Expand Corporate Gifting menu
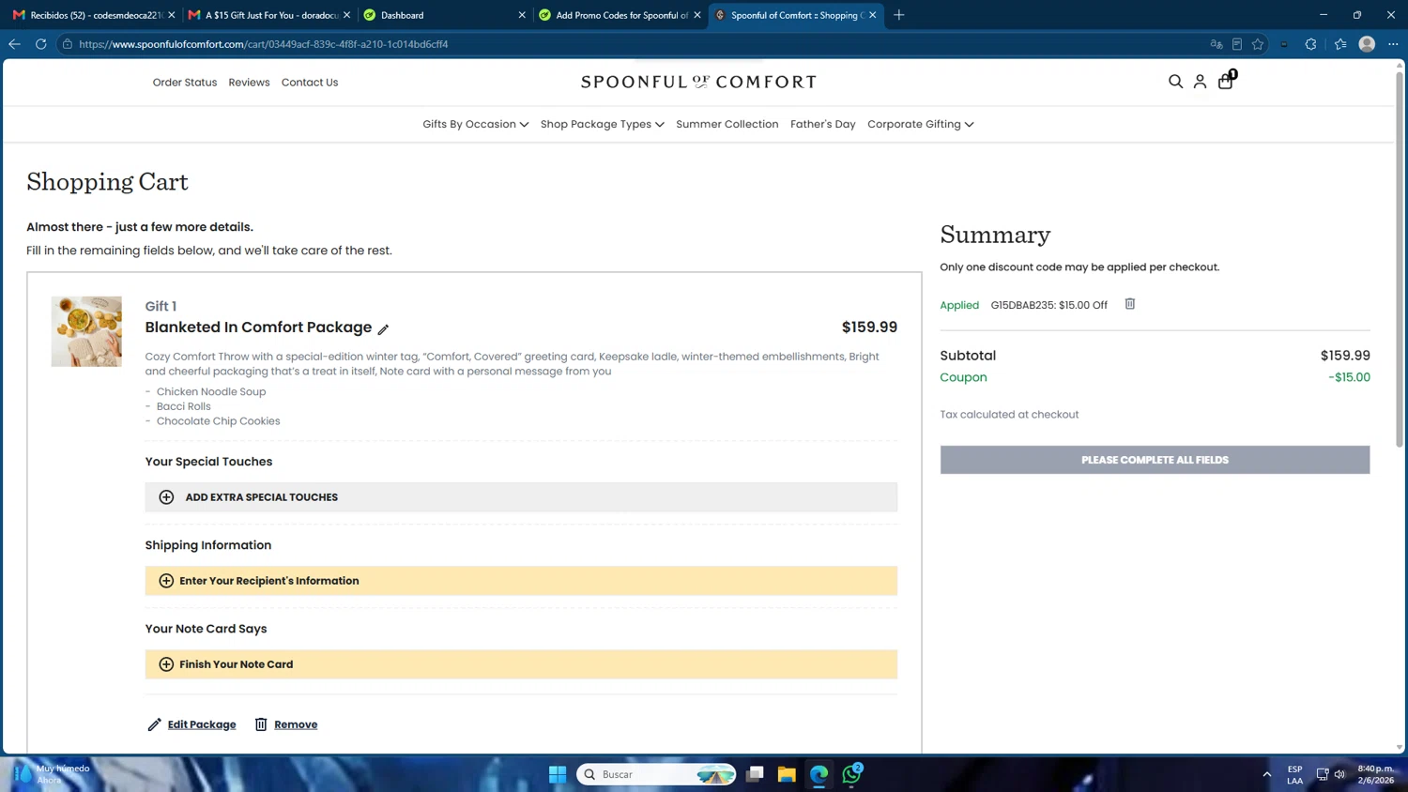This screenshot has width=1408, height=792. point(920,124)
